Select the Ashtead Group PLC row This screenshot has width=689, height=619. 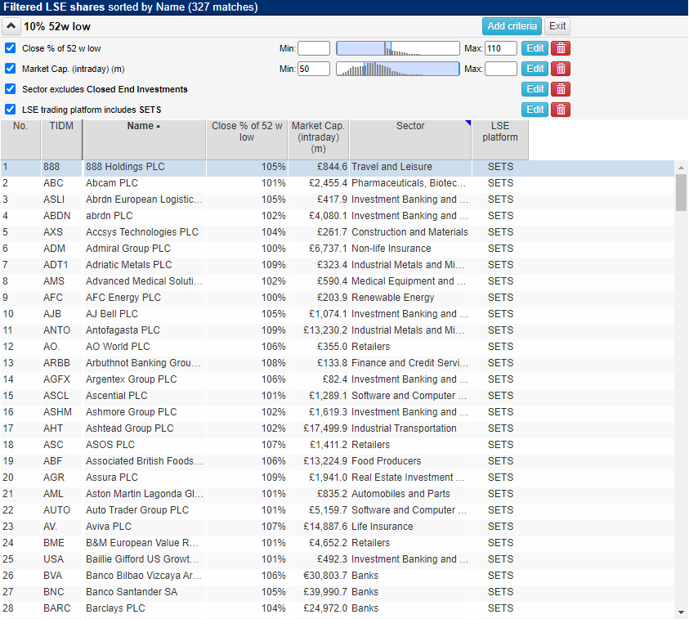coord(338,428)
